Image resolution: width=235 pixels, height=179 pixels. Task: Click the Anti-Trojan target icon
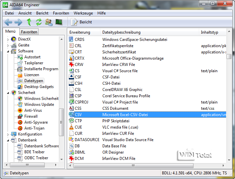20,128
